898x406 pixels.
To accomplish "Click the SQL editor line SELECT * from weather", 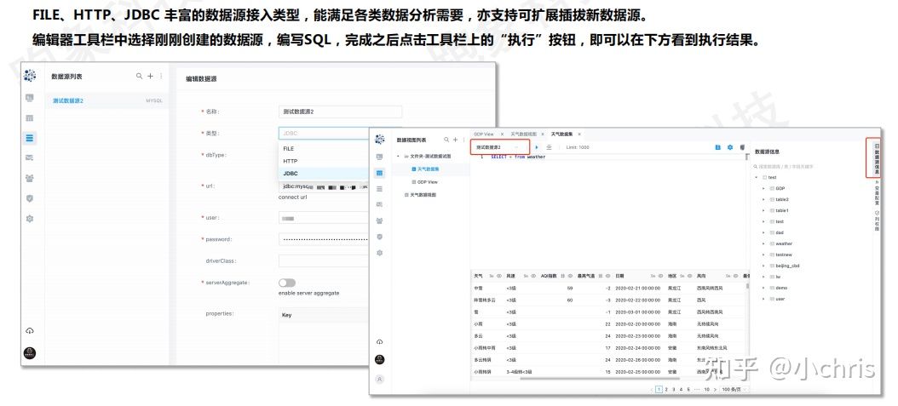I will tap(518, 157).
